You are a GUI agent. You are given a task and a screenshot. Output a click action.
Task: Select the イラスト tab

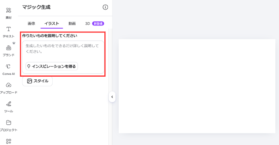[x=52, y=23]
